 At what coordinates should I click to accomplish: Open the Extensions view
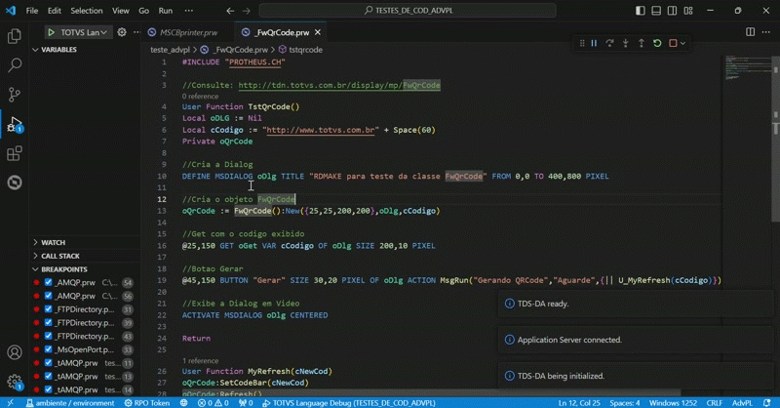[x=15, y=153]
